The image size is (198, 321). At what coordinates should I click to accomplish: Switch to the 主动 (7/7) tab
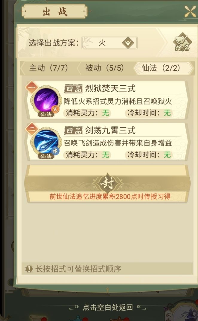[49, 68]
